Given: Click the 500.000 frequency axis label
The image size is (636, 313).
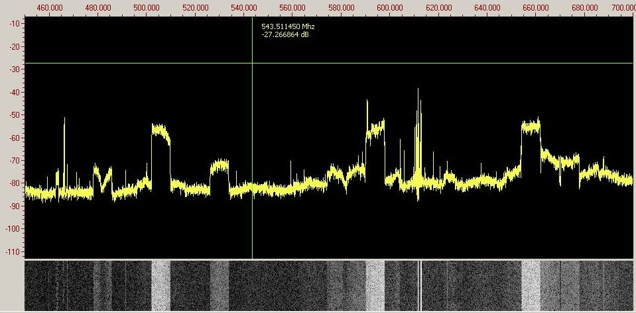Looking at the screenshot, I should [147, 8].
